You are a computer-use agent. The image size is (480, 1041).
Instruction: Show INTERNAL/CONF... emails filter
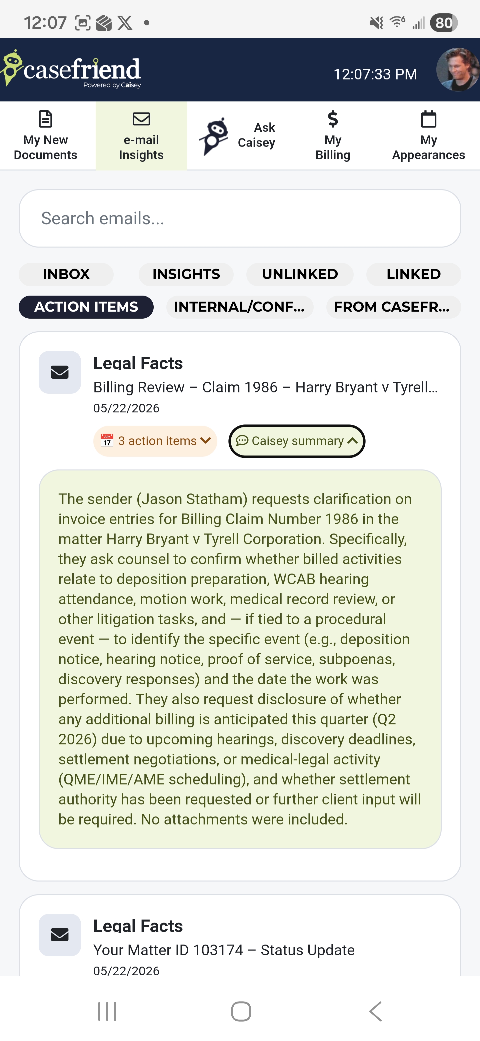(240, 307)
